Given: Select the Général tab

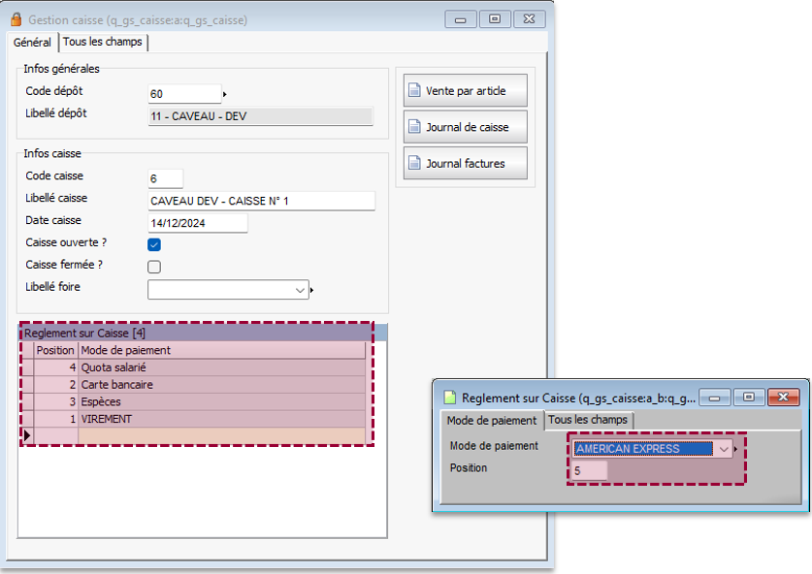Looking at the screenshot, I should pyautogui.click(x=33, y=43).
